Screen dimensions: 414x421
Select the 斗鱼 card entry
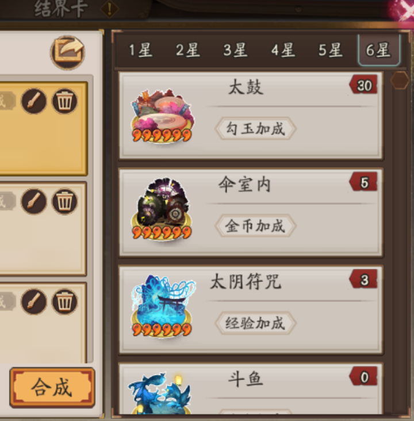(x=251, y=389)
